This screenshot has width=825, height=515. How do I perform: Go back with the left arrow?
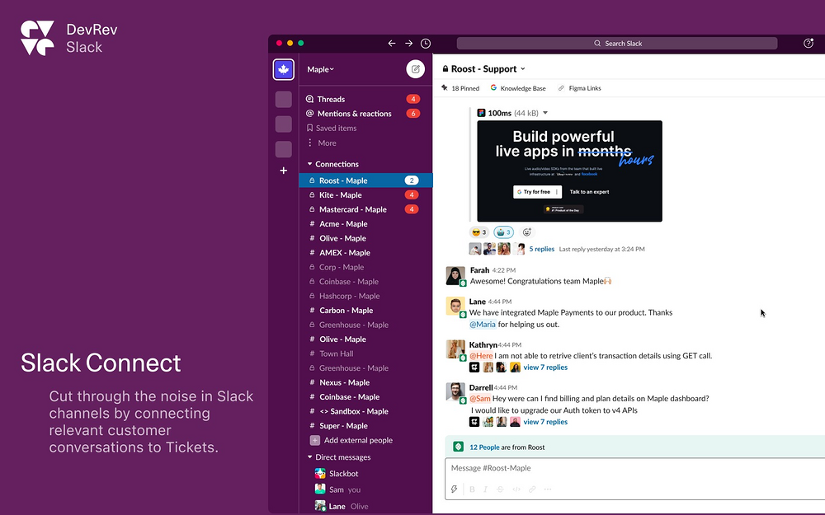coord(391,43)
